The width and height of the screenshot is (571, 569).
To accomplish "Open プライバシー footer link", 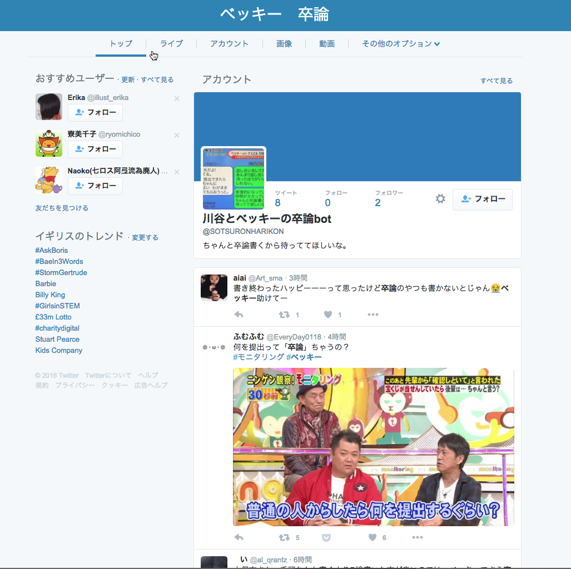I will pos(75,385).
